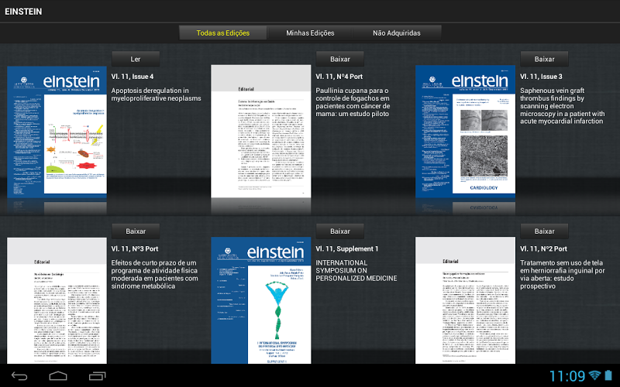This screenshot has width=620, height=387.
Task: Tap 'INTERNATIONAL SYMPOSIUM ON PERSONALIZED MEDICINE' text
Action: pos(356,270)
